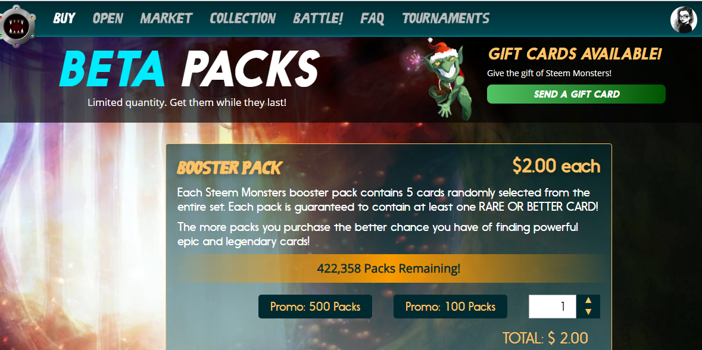The image size is (702, 350).
Task: Select the Promo: 100 Packs button
Action: tap(450, 307)
